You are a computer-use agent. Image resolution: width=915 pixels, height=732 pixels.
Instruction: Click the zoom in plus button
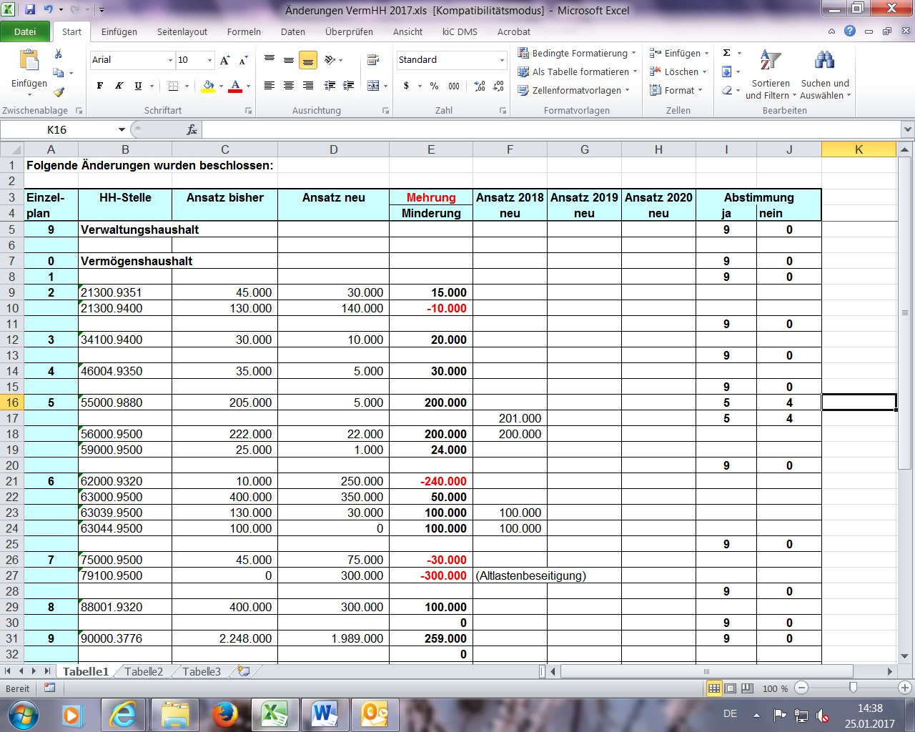tap(904, 688)
